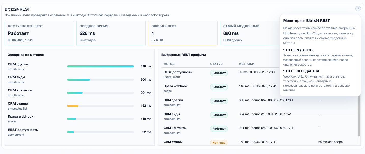365x154 pixels.
Task: Select CRM контакты in the profiles table
Action: click(x=175, y=128)
